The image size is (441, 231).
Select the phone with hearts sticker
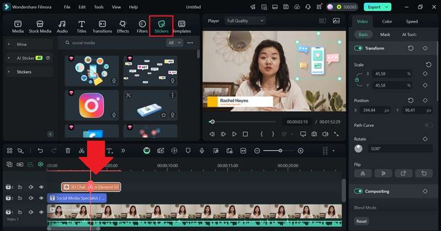point(92,71)
